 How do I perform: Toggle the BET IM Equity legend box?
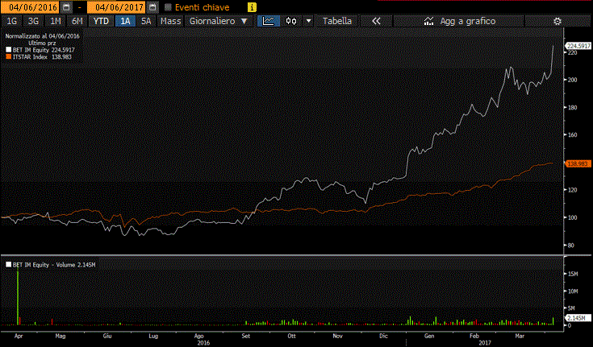pos(8,49)
